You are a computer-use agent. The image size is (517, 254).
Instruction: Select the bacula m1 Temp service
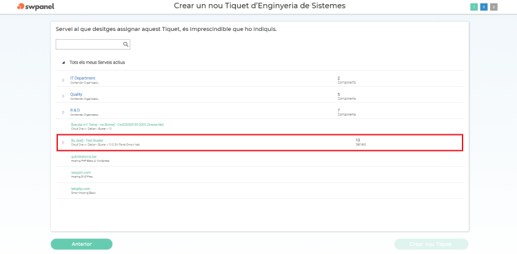coord(117,125)
